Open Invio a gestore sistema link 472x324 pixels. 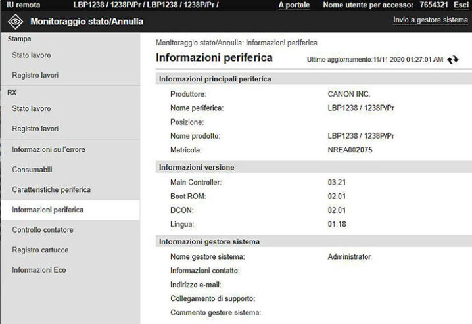click(x=430, y=20)
